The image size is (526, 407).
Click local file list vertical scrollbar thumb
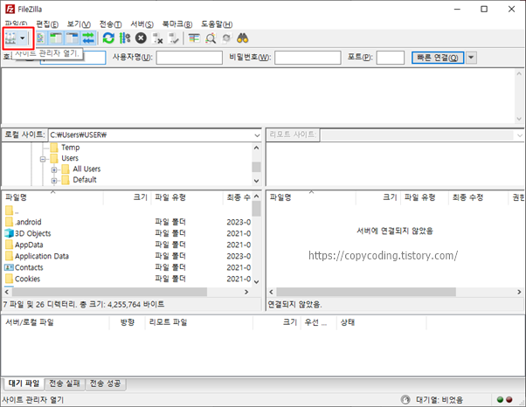pos(256,209)
